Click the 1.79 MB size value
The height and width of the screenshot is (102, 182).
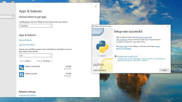point(68,74)
